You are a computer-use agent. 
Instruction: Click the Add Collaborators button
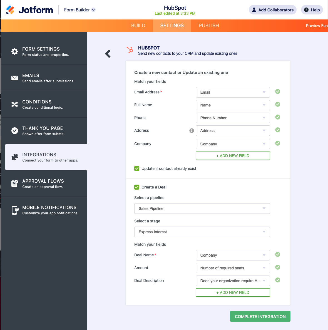pyautogui.click(x=273, y=10)
